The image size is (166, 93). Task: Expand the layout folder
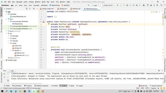tap(9, 38)
